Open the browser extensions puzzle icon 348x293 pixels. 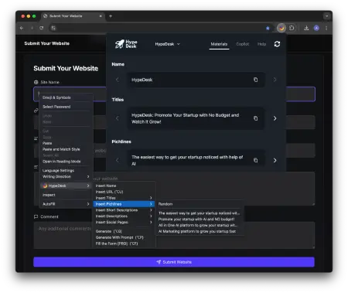(292, 28)
